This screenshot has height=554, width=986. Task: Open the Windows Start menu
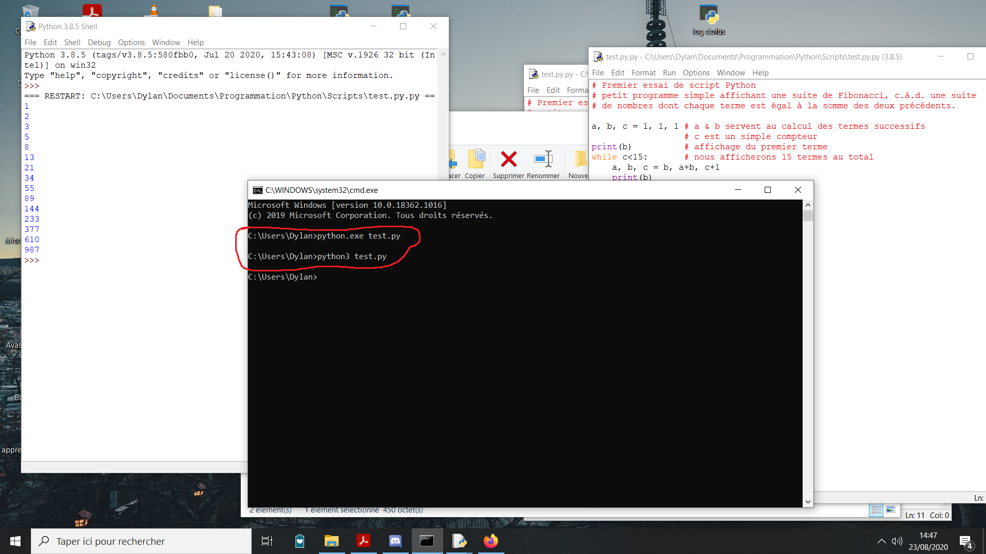[15, 541]
